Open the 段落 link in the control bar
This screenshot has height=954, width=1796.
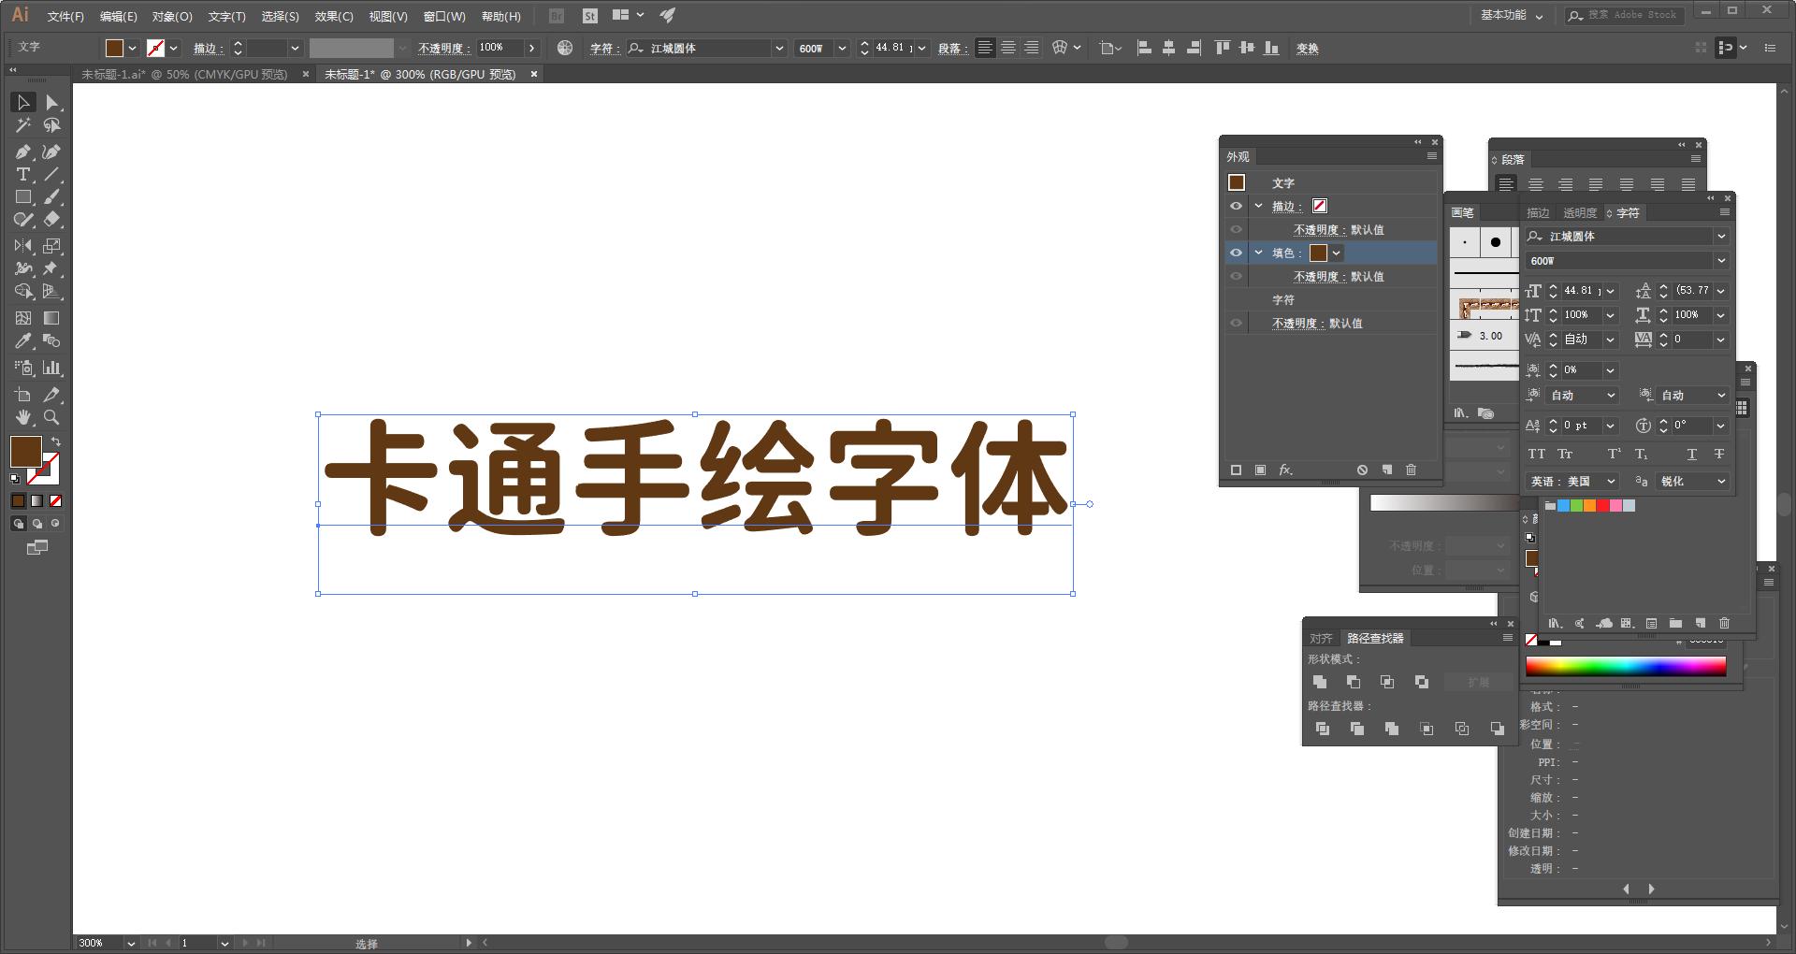click(951, 48)
